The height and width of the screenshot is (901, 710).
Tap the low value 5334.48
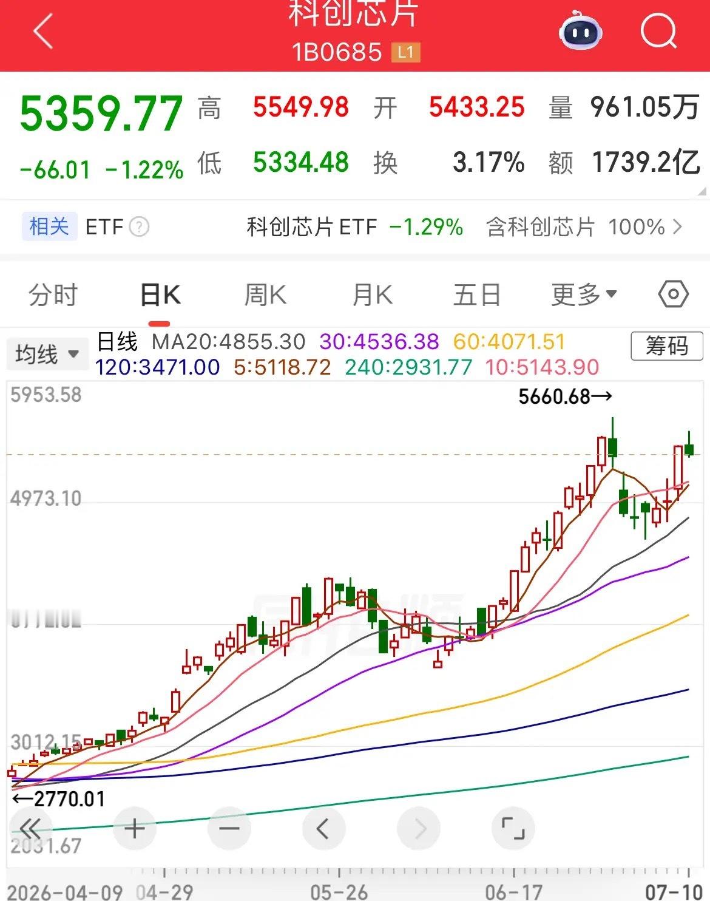click(x=301, y=162)
